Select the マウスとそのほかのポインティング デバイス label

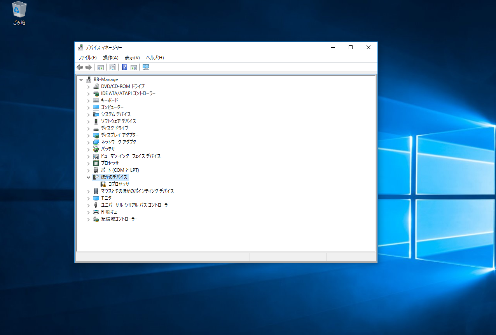[138, 191]
